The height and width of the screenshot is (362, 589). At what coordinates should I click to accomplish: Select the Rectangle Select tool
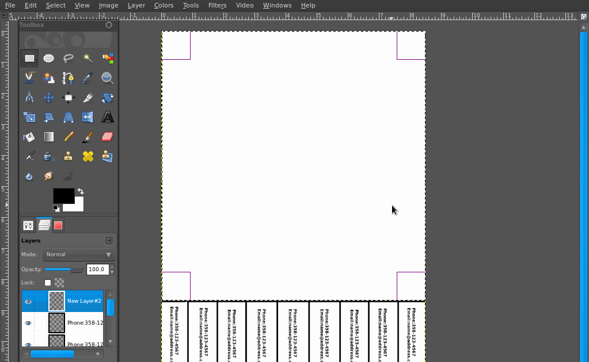click(x=29, y=59)
